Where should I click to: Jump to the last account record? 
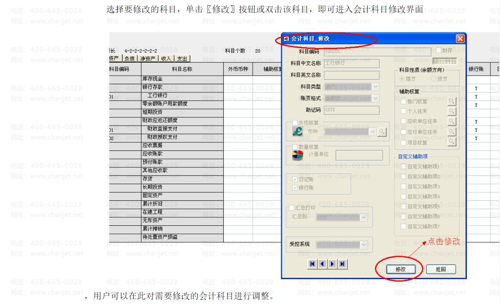pos(342,264)
